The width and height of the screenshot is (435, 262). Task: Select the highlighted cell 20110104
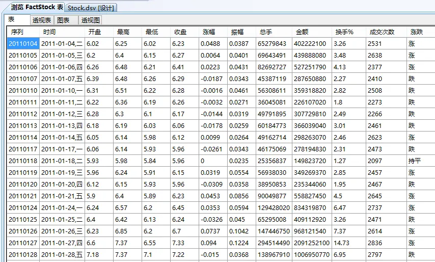point(23,44)
